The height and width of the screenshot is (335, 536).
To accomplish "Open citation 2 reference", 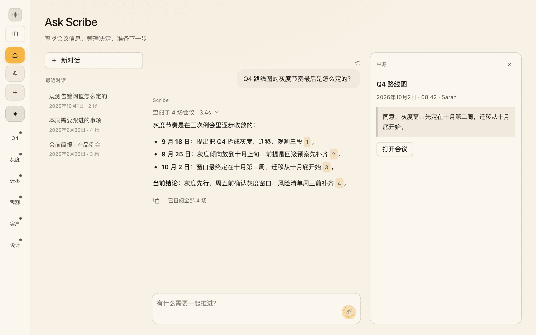I will point(334,154).
